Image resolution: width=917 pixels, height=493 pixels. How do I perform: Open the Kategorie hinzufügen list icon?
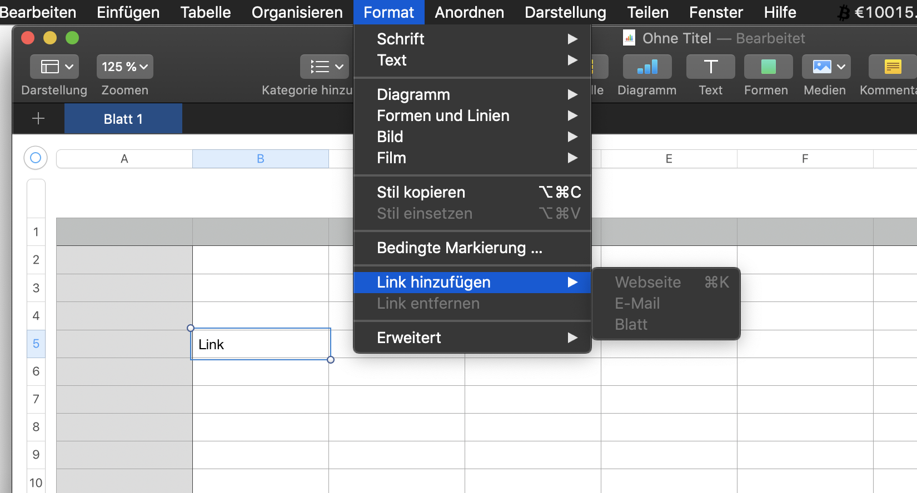pyautogui.click(x=325, y=67)
